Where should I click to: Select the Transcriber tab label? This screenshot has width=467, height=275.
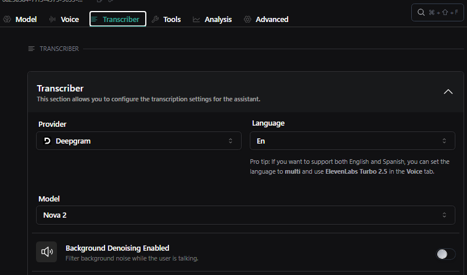click(121, 19)
